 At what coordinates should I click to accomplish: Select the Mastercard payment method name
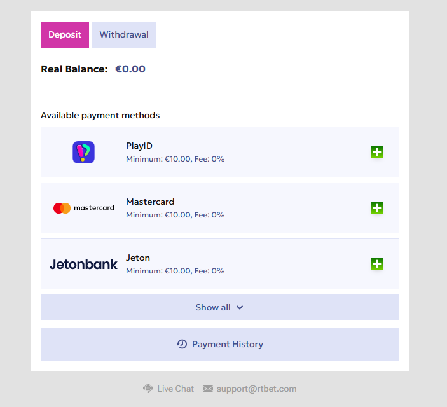pyautogui.click(x=150, y=202)
